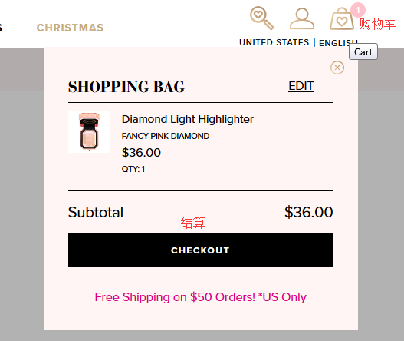Click the QTY: 1 quantity label
The height and width of the screenshot is (341, 404).
(x=133, y=169)
